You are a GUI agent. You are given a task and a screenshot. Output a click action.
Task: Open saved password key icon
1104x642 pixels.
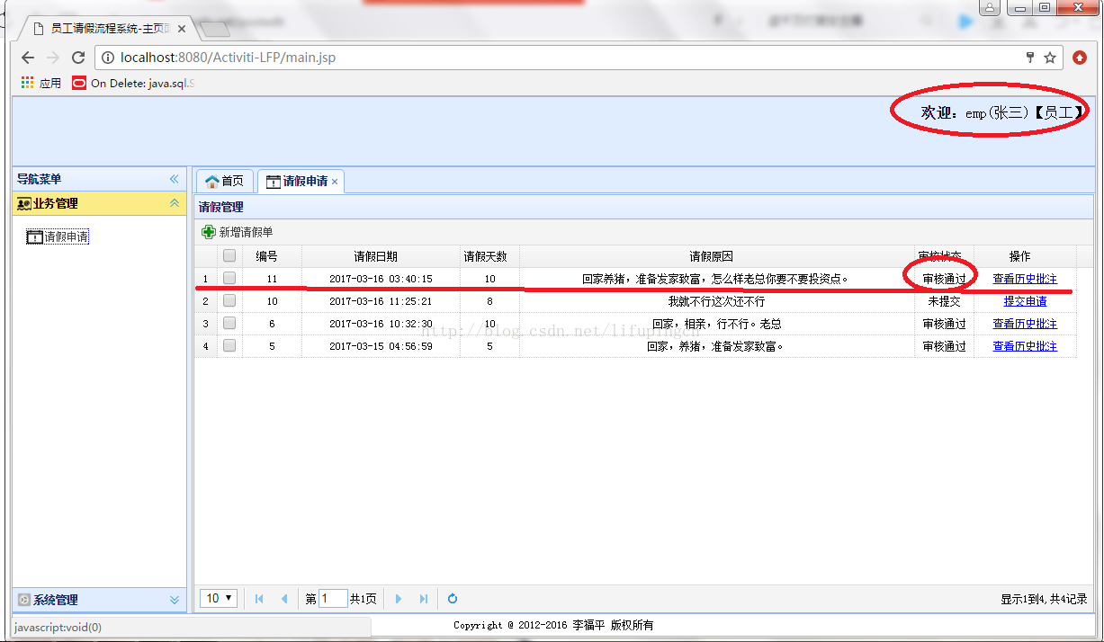click(x=1030, y=58)
